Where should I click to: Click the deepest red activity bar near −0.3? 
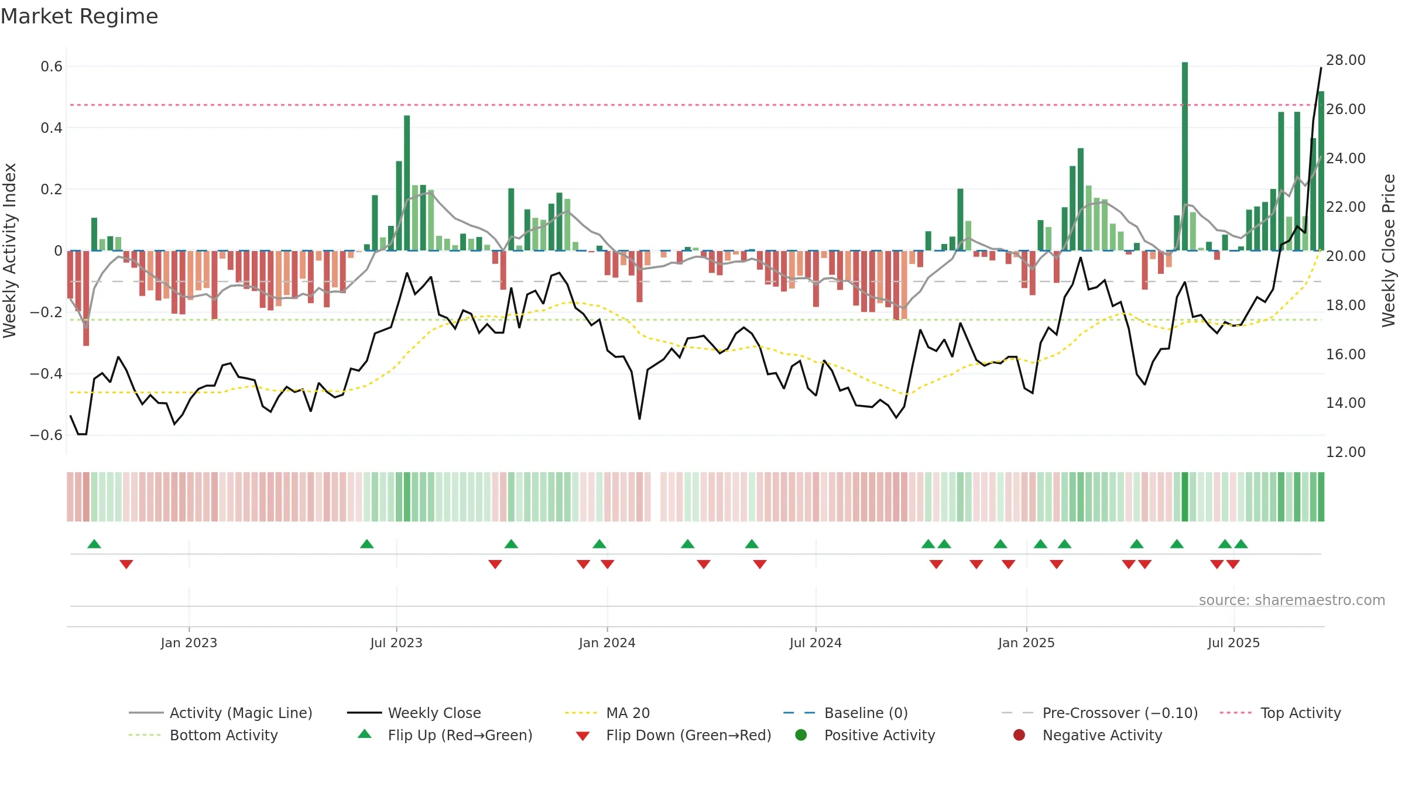(86, 298)
